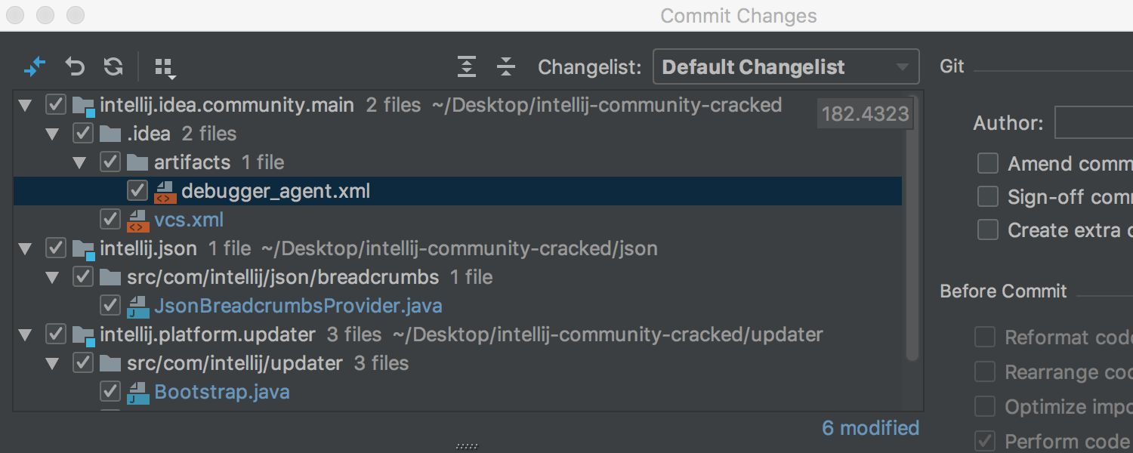The height and width of the screenshot is (453, 1133).
Task: Collapse the intellij.idea.community.main node
Action: [26, 106]
